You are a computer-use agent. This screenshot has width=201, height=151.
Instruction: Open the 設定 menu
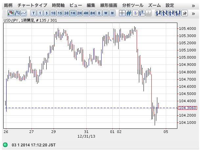pos(170,5)
